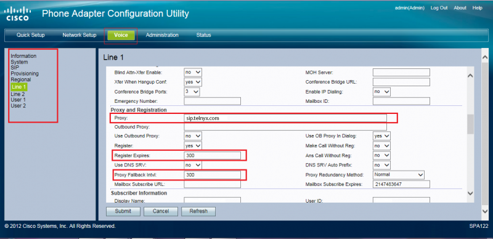The width and height of the screenshot is (493, 239).
Task: Click the Emergency Number field
Action: pos(212,101)
